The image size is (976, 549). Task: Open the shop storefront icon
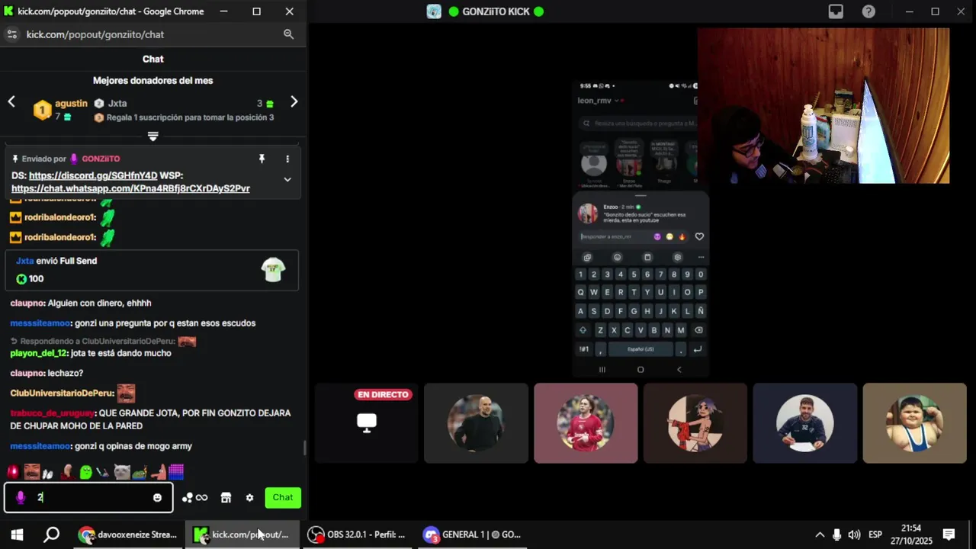coord(226,497)
